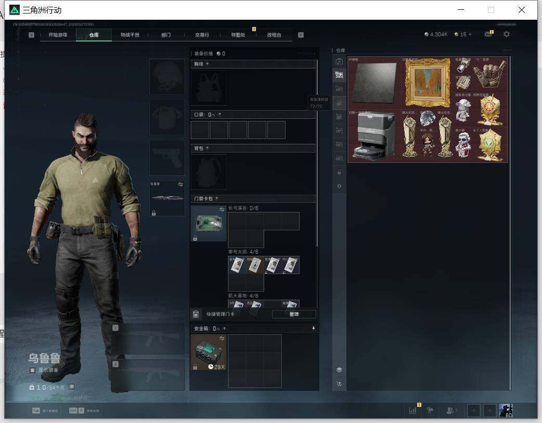Screen dimensions: 542x423
Task: Select second keycard in 零号大坝 row
Action: 255,265
